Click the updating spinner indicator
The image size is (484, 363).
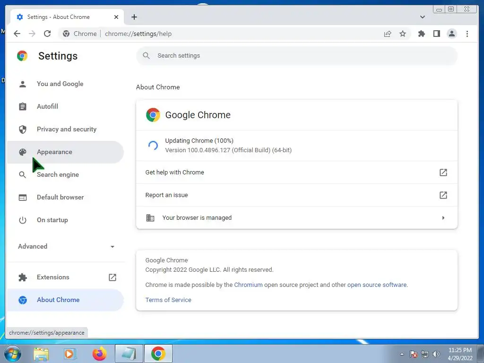coord(153,146)
